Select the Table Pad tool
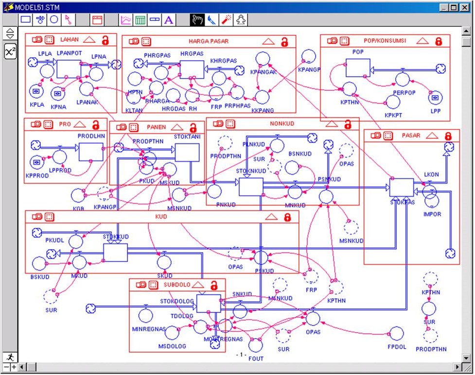The height and width of the screenshot is (375, 475). pyautogui.click(x=140, y=20)
